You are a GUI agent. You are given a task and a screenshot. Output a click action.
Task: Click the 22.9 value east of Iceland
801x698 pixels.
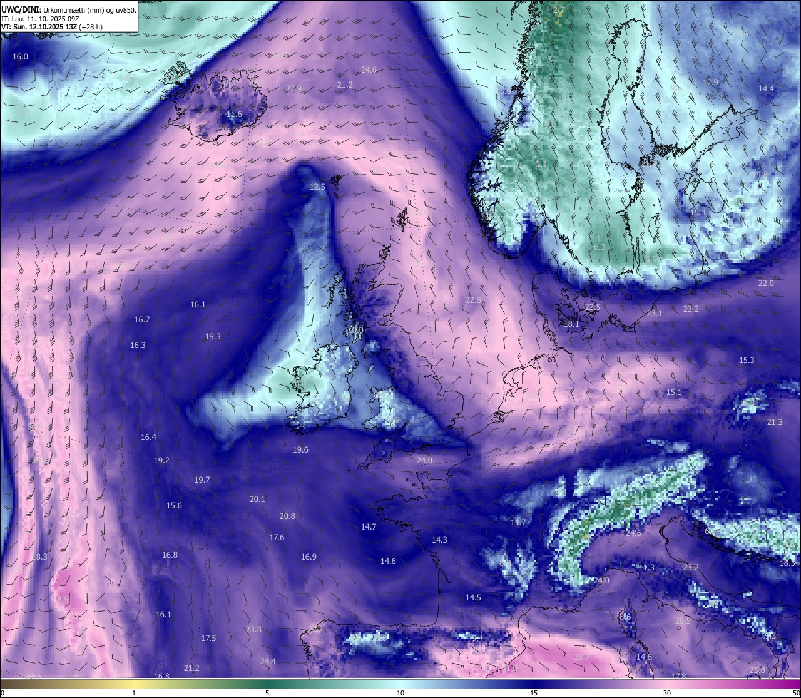[293, 89]
